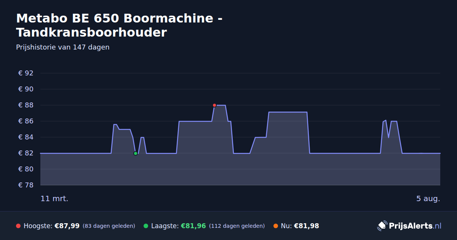
Task: Click the highest price value €87,99
Action: pos(67,226)
